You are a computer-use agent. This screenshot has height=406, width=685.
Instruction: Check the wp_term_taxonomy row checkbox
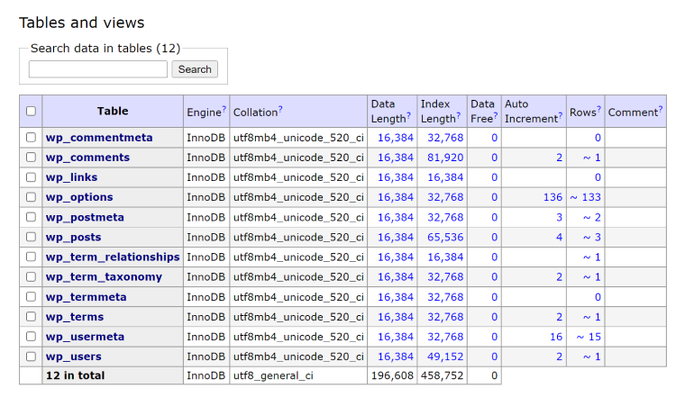(31, 276)
